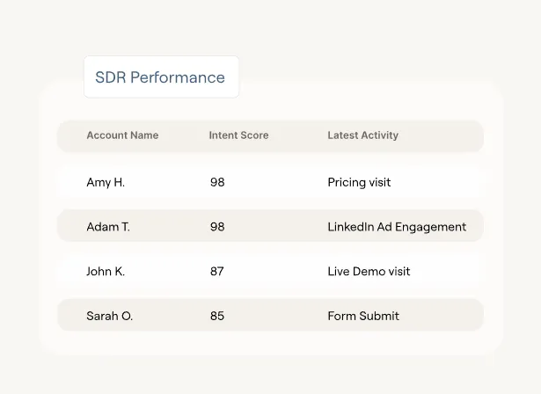View the Pricing visit activity
This screenshot has height=394, width=541.
pos(359,182)
